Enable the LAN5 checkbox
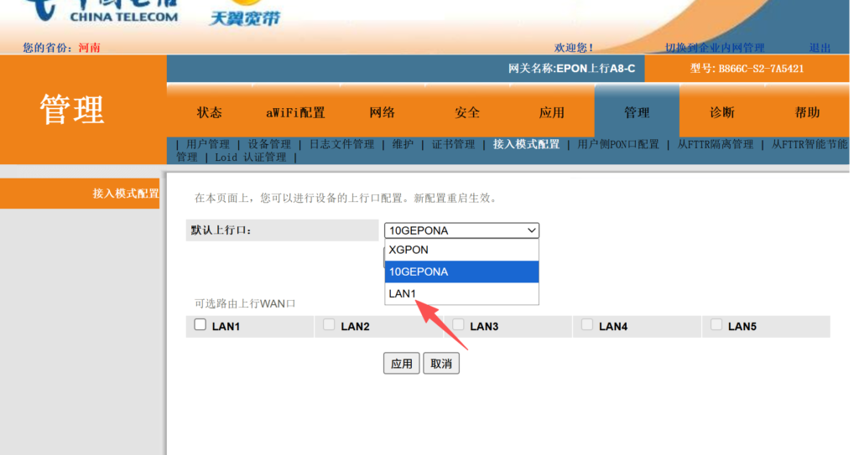 [716, 325]
